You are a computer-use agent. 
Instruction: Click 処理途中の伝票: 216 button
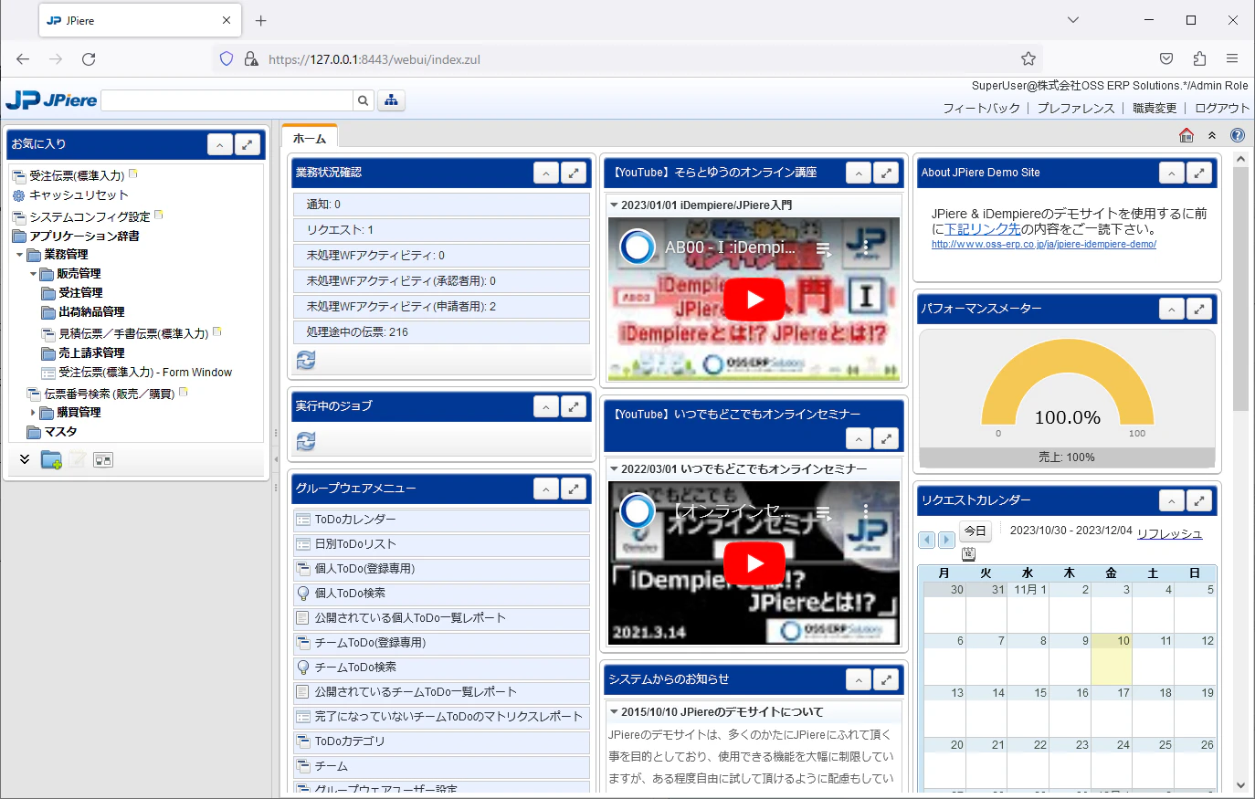442,332
